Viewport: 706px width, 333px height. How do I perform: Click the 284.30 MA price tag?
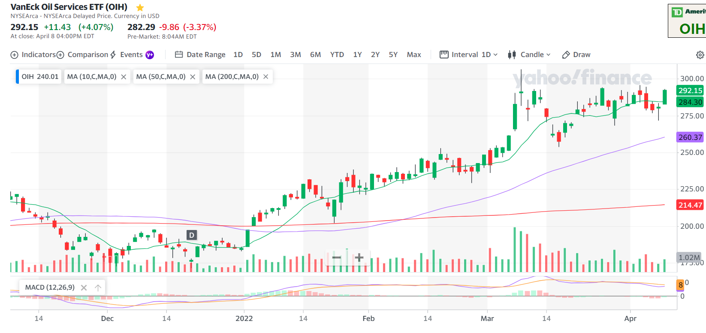click(x=690, y=102)
